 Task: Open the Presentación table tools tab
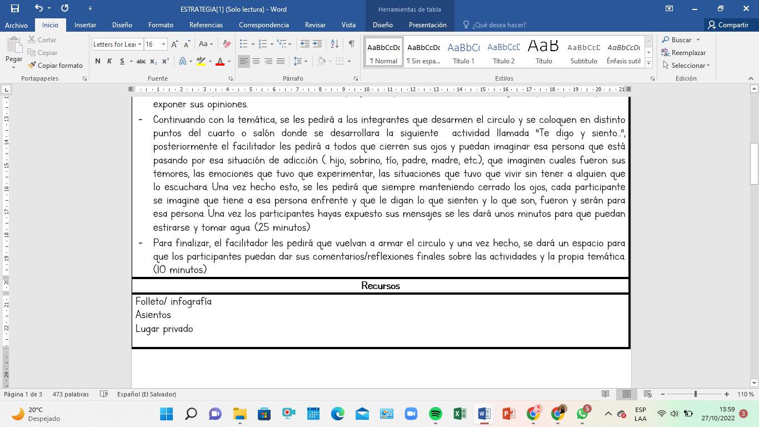pyautogui.click(x=427, y=25)
